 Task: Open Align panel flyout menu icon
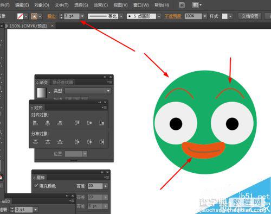pos(105,108)
